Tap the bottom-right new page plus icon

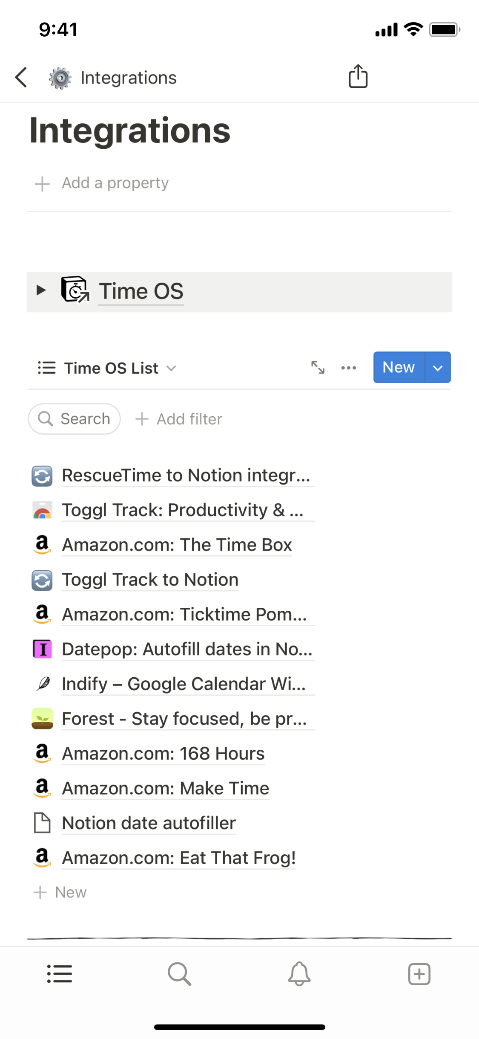[x=419, y=974]
